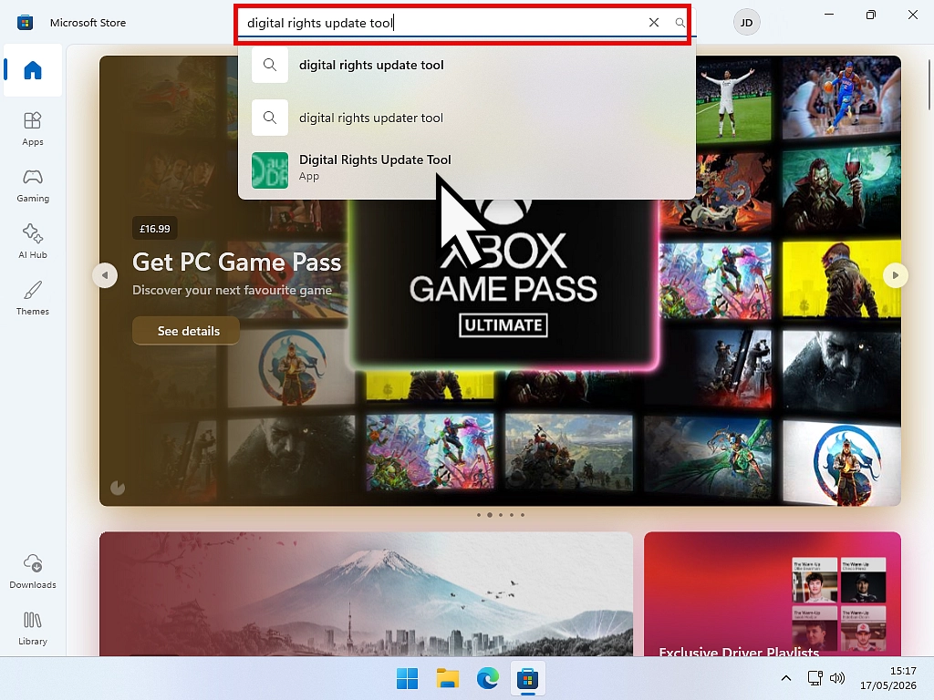The width and height of the screenshot is (934, 700).
Task: Open the Home page in sidebar
Action: pyautogui.click(x=33, y=70)
